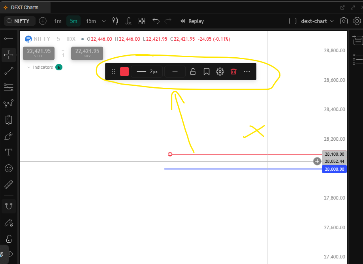Click the Replay button
Screen dimensions: 363x264
pos(192,21)
